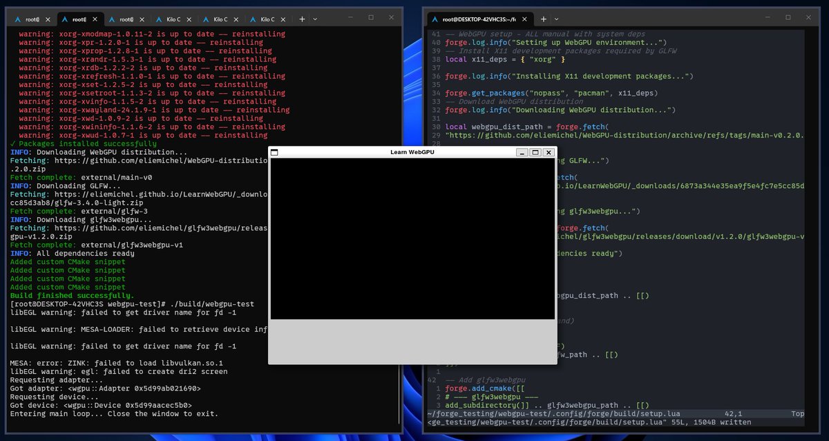
Task: Add a new tab in the right terminal
Action: [543, 19]
